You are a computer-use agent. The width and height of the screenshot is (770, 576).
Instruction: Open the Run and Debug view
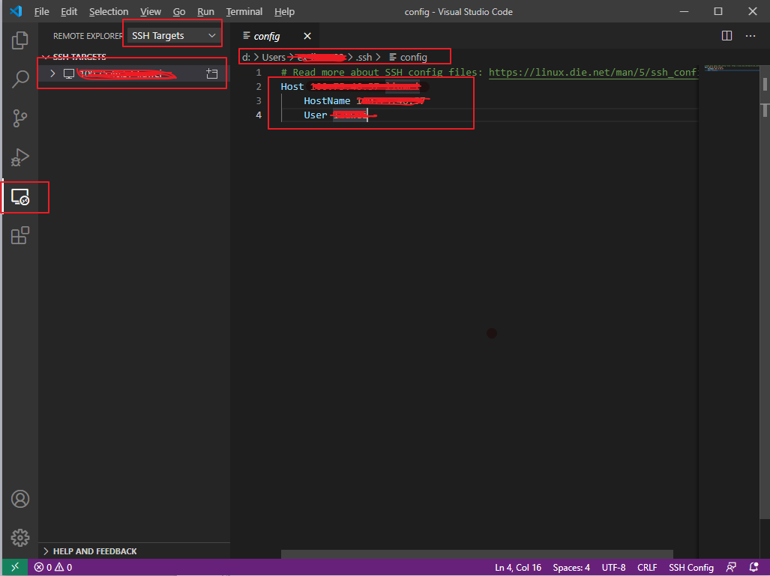coord(20,157)
